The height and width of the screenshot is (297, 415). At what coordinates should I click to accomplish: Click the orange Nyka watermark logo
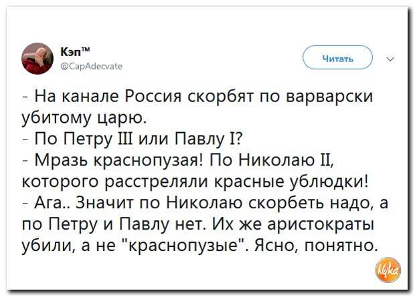(x=388, y=270)
